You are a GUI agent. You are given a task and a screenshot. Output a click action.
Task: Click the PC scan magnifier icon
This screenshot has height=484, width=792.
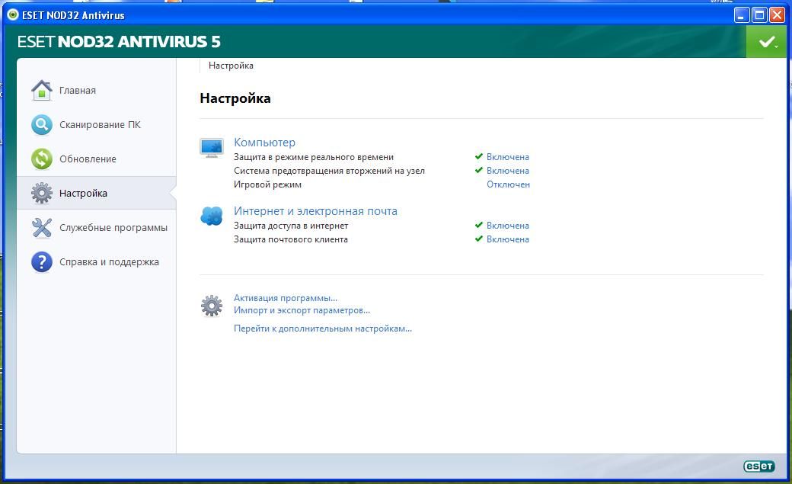41,124
